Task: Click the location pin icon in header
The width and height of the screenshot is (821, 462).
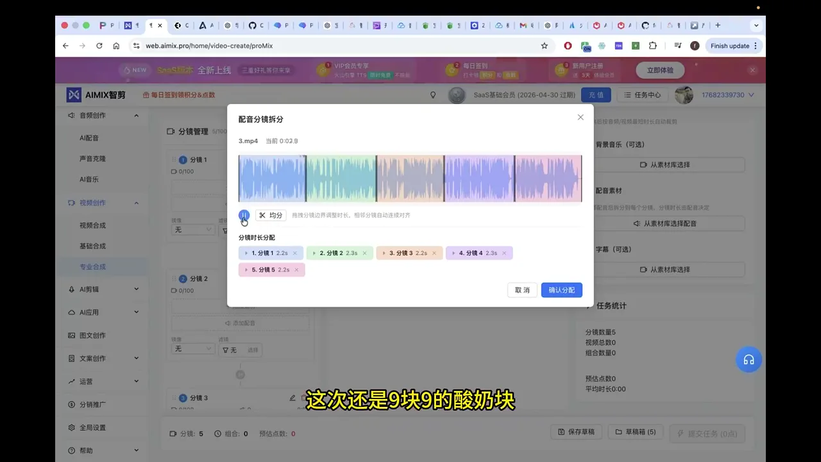Action: click(x=433, y=95)
